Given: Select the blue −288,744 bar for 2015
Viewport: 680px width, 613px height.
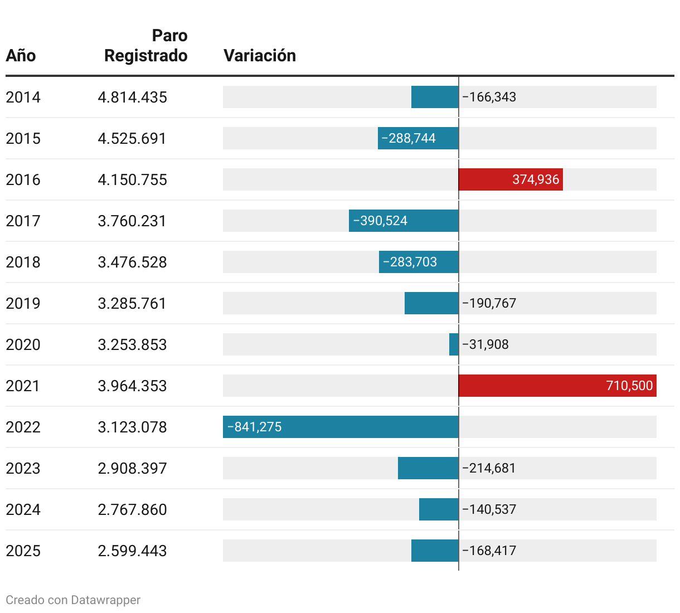Looking at the screenshot, I should [418, 138].
